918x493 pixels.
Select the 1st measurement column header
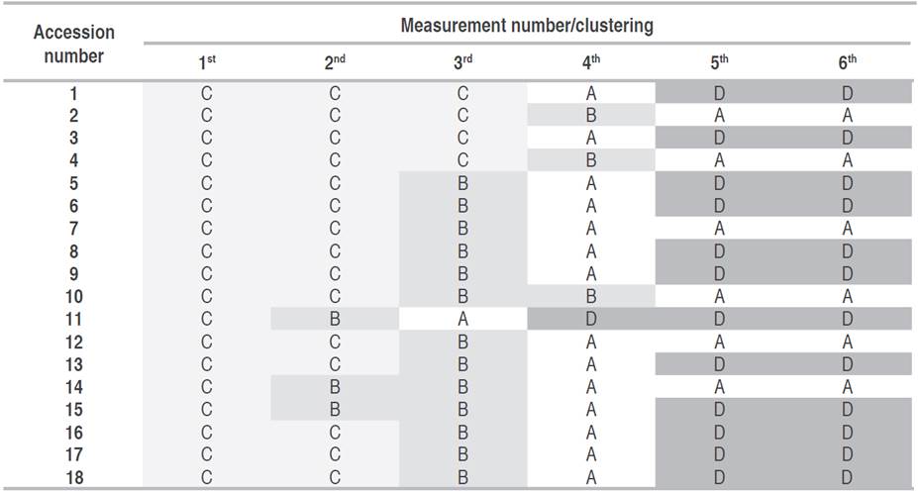coord(207,62)
